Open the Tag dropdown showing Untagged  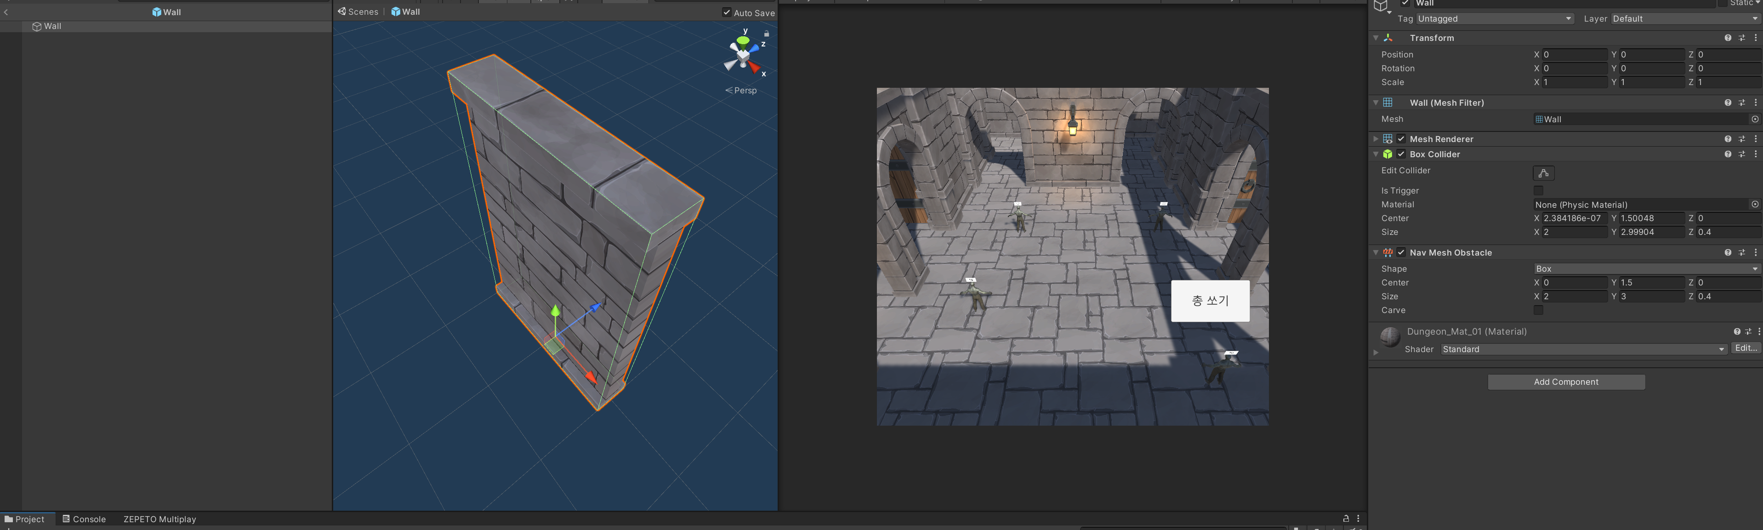pyautogui.click(x=1494, y=19)
